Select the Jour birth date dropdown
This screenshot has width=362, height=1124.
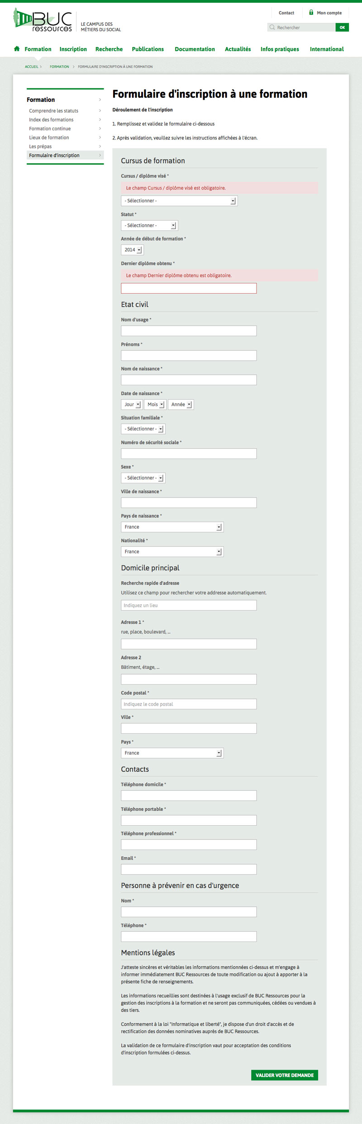pos(132,405)
